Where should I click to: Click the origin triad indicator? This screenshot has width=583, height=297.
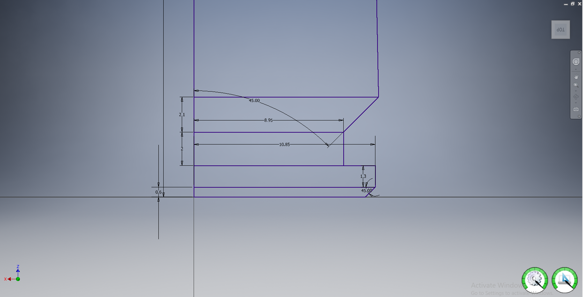coord(13,273)
